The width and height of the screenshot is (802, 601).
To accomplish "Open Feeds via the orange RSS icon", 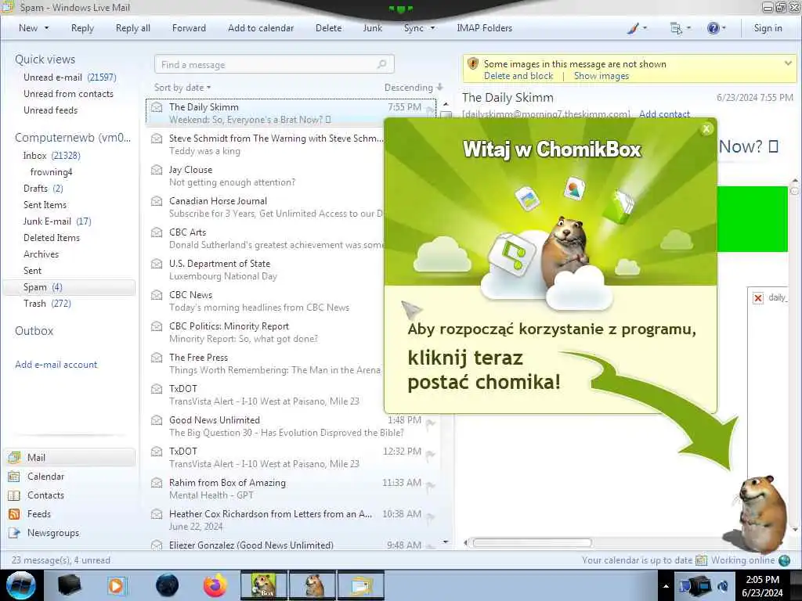I will [14, 514].
